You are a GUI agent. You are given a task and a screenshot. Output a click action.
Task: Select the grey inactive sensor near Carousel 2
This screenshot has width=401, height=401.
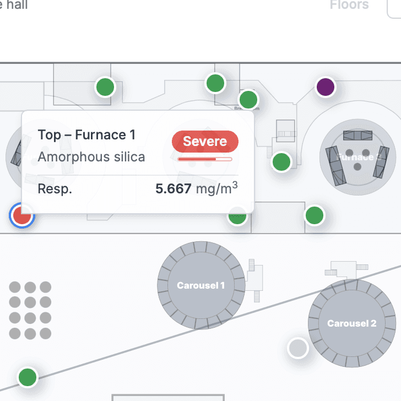(298, 348)
